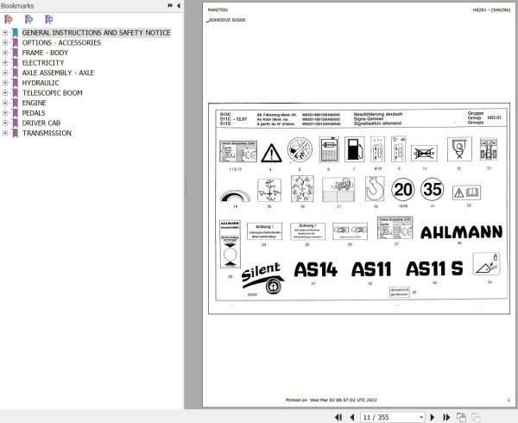
Task: Open the OPTIONS - ACCESSORIES bookmark
Action: [x=61, y=42]
